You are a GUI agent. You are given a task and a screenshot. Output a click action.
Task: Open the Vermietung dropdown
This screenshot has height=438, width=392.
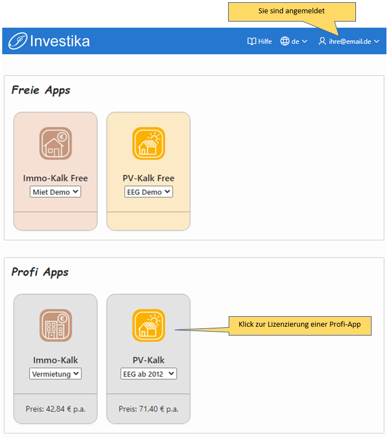point(55,374)
